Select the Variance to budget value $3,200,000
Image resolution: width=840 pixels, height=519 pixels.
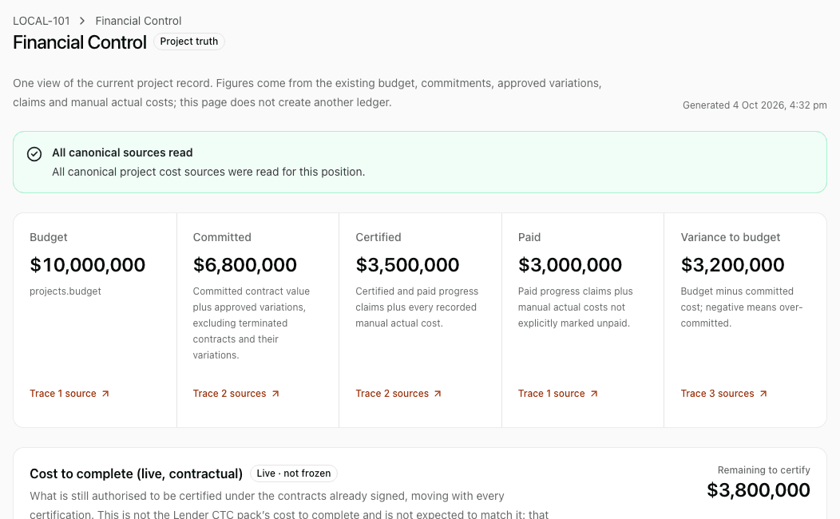point(732,264)
